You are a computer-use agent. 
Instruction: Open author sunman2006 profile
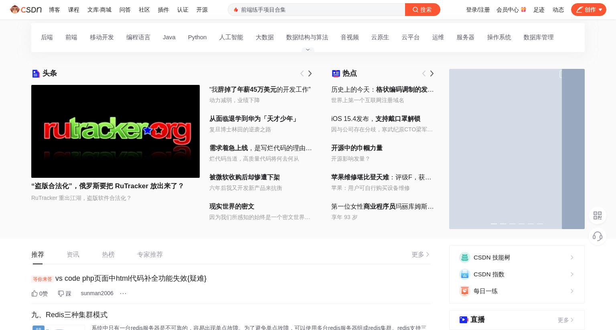click(97, 293)
